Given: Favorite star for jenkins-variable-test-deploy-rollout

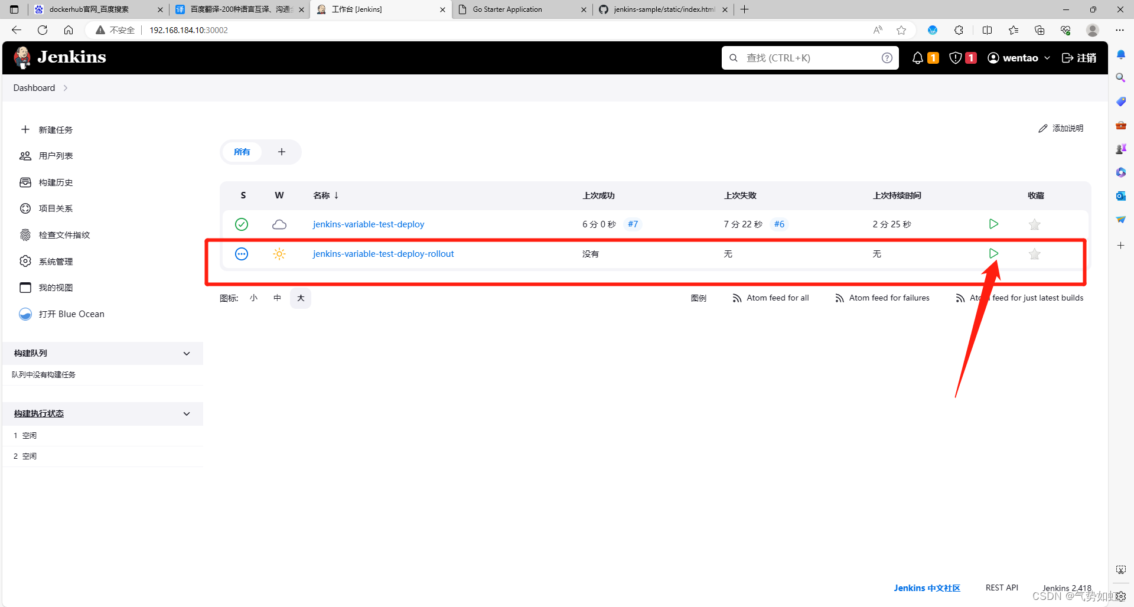Looking at the screenshot, I should (1034, 254).
